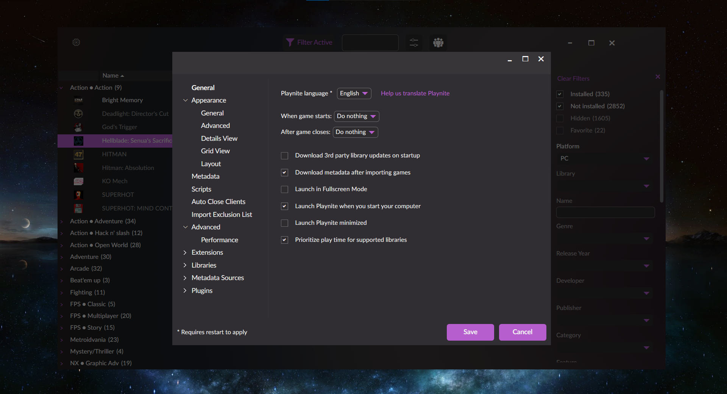Open Details View settings page

(x=219, y=139)
